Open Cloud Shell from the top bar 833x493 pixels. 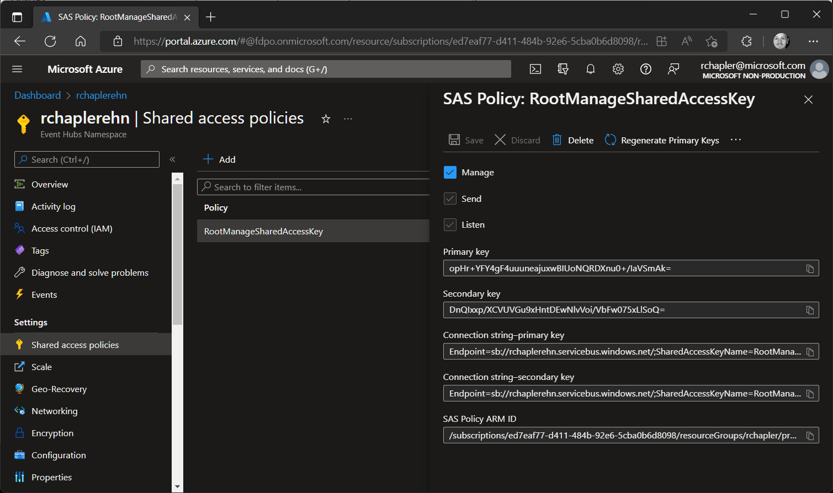point(535,69)
